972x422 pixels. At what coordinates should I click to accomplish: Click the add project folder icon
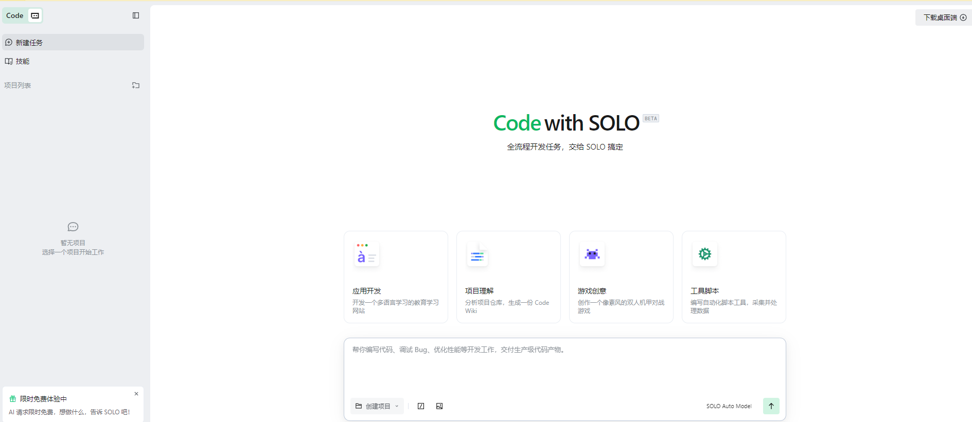tap(136, 85)
